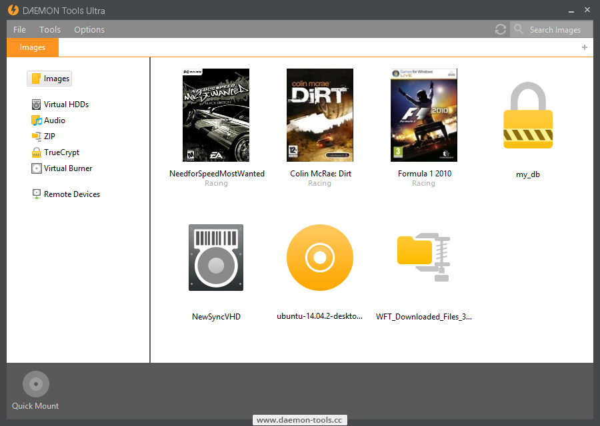
Task: Switch to the Images tab
Action: pyautogui.click(x=33, y=47)
